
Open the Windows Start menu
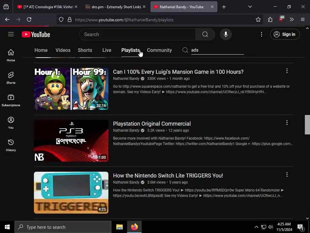tap(7, 227)
